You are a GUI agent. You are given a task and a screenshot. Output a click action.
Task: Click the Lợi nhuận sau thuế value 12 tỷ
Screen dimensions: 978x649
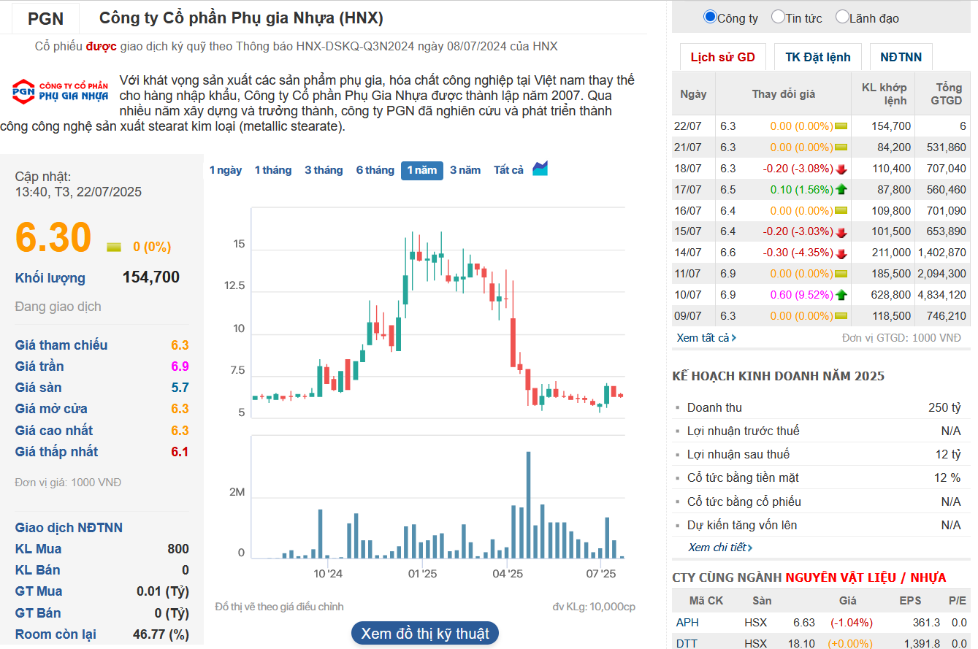pos(948,454)
